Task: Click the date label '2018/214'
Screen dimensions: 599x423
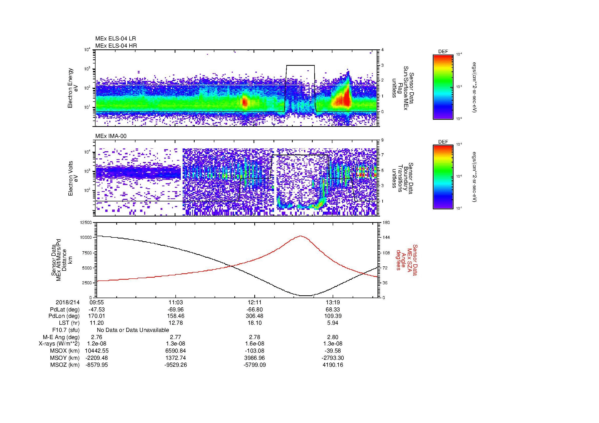Action: point(68,302)
